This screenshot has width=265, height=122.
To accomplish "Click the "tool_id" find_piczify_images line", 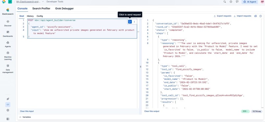I will [x=182, y=70].
